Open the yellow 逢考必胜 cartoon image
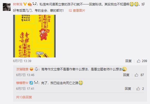Viewport: 150px width, 104px height. (x=34, y=36)
